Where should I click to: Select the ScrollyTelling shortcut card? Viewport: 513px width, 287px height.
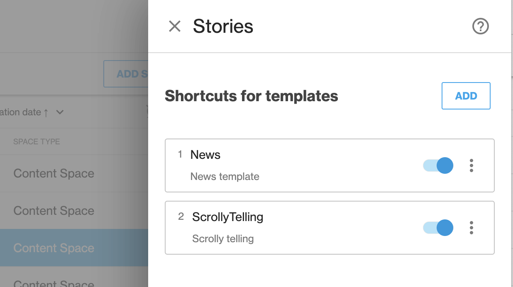[330, 228]
